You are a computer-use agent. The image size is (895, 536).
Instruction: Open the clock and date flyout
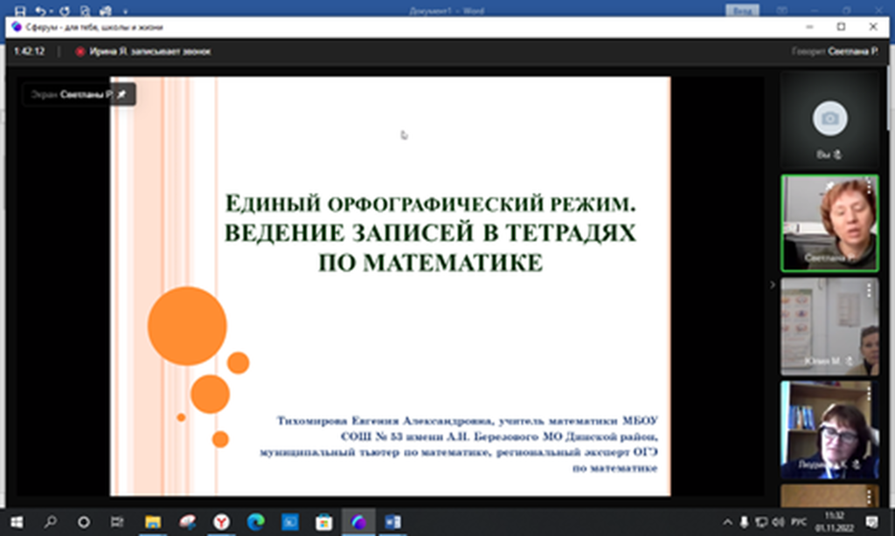point(834,522)
